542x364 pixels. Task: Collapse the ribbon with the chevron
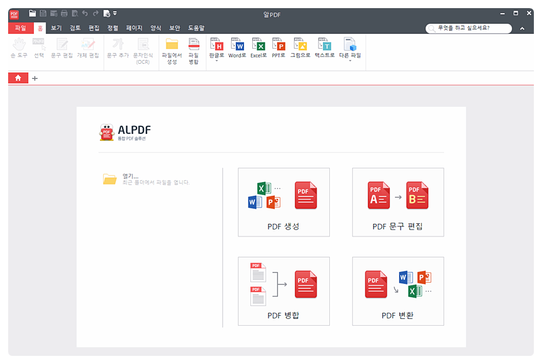[x=523, y=28]
